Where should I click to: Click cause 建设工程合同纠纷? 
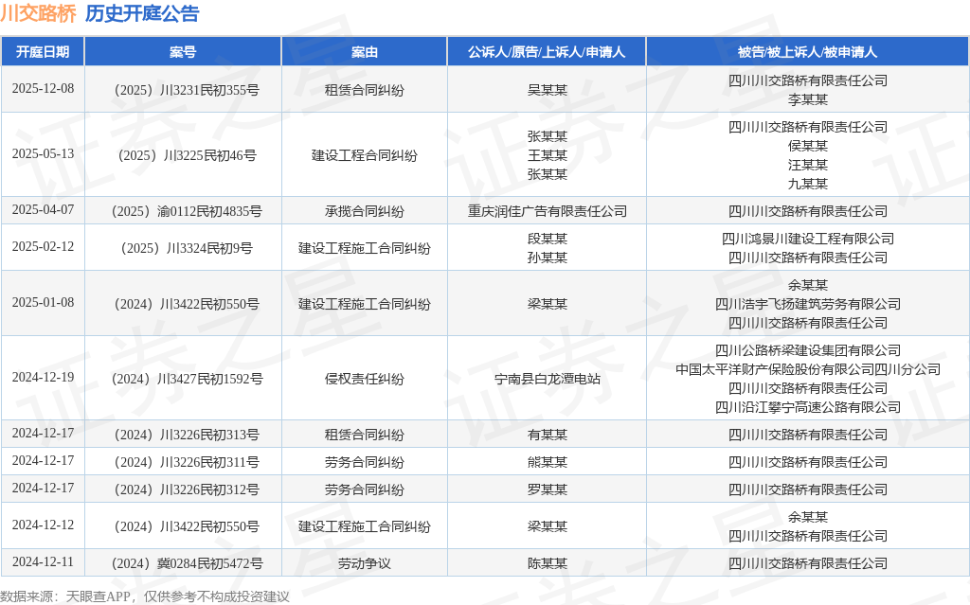click(365, 155)
